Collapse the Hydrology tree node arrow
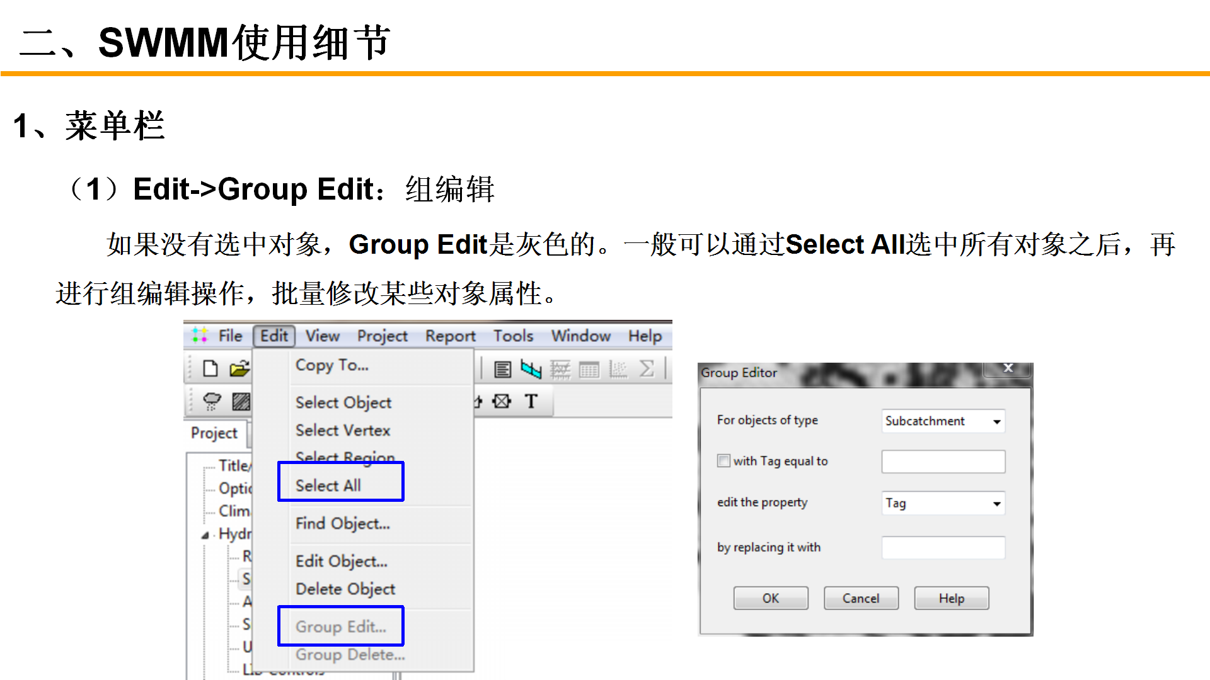The width and height of the screenshot is (1210, 680). (x=205, y=535)
